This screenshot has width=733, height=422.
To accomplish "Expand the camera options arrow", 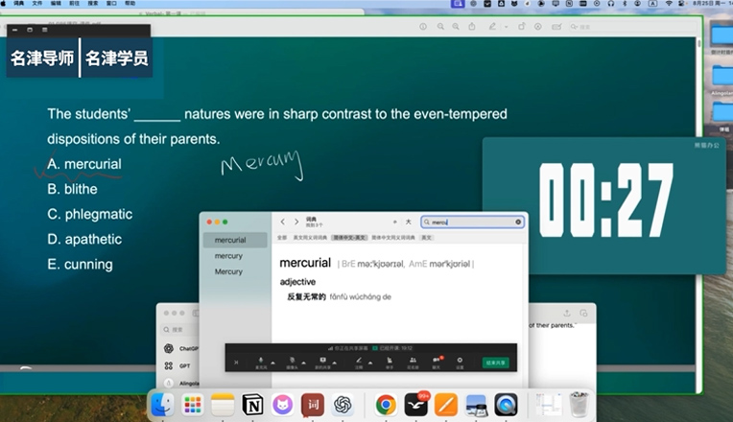I will click(304, 362).
